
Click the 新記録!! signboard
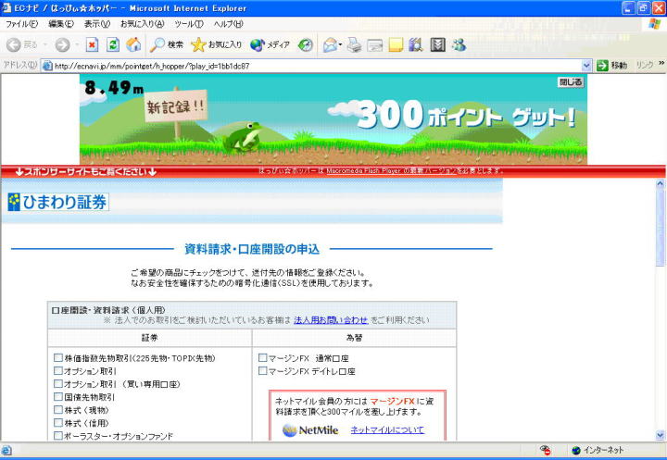click(176, 106)
